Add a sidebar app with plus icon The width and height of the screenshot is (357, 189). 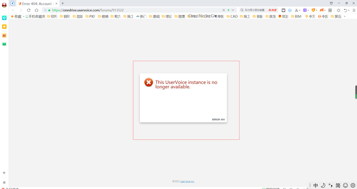click(4, 173)
